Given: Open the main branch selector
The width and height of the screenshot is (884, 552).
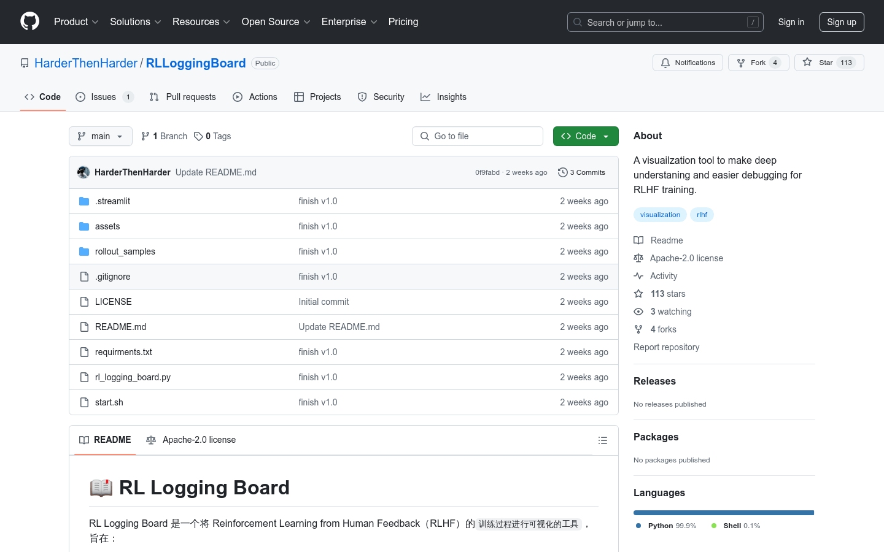Looking at the screenshot, I should pyautogui.click(x=100, y=136).
